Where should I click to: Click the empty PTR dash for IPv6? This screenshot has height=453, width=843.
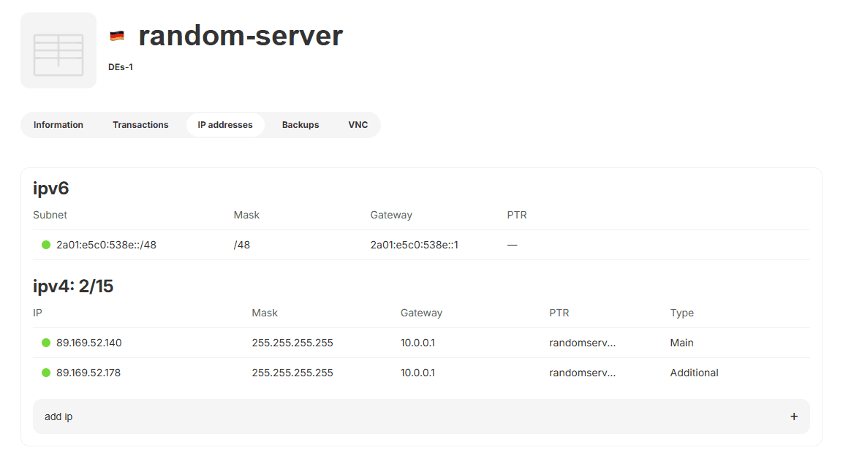[512, 245]
